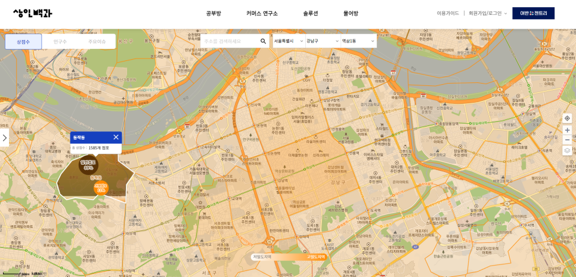Zoom in with the plus button
The image size is (576, 277).
pyautogui.click(x=567, y=130)
